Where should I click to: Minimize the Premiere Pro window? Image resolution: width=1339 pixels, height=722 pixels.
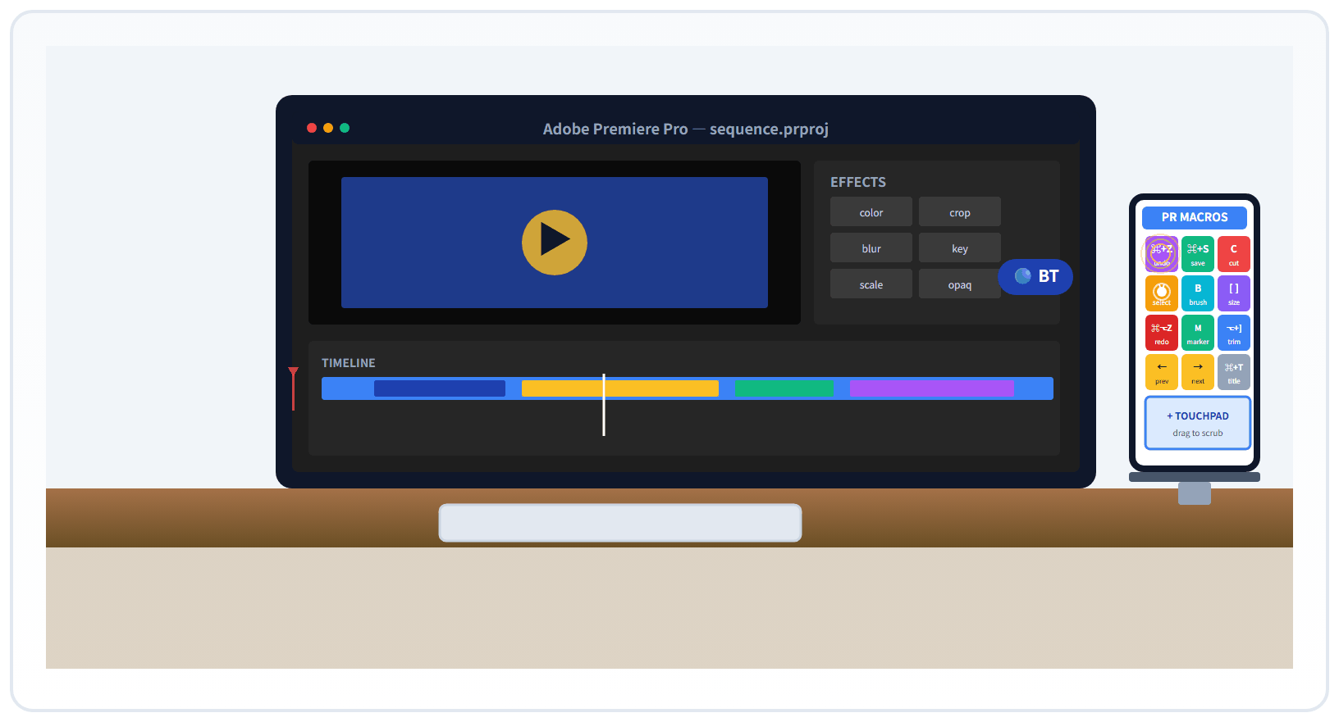pyautogui.click(x=328, y=128)
